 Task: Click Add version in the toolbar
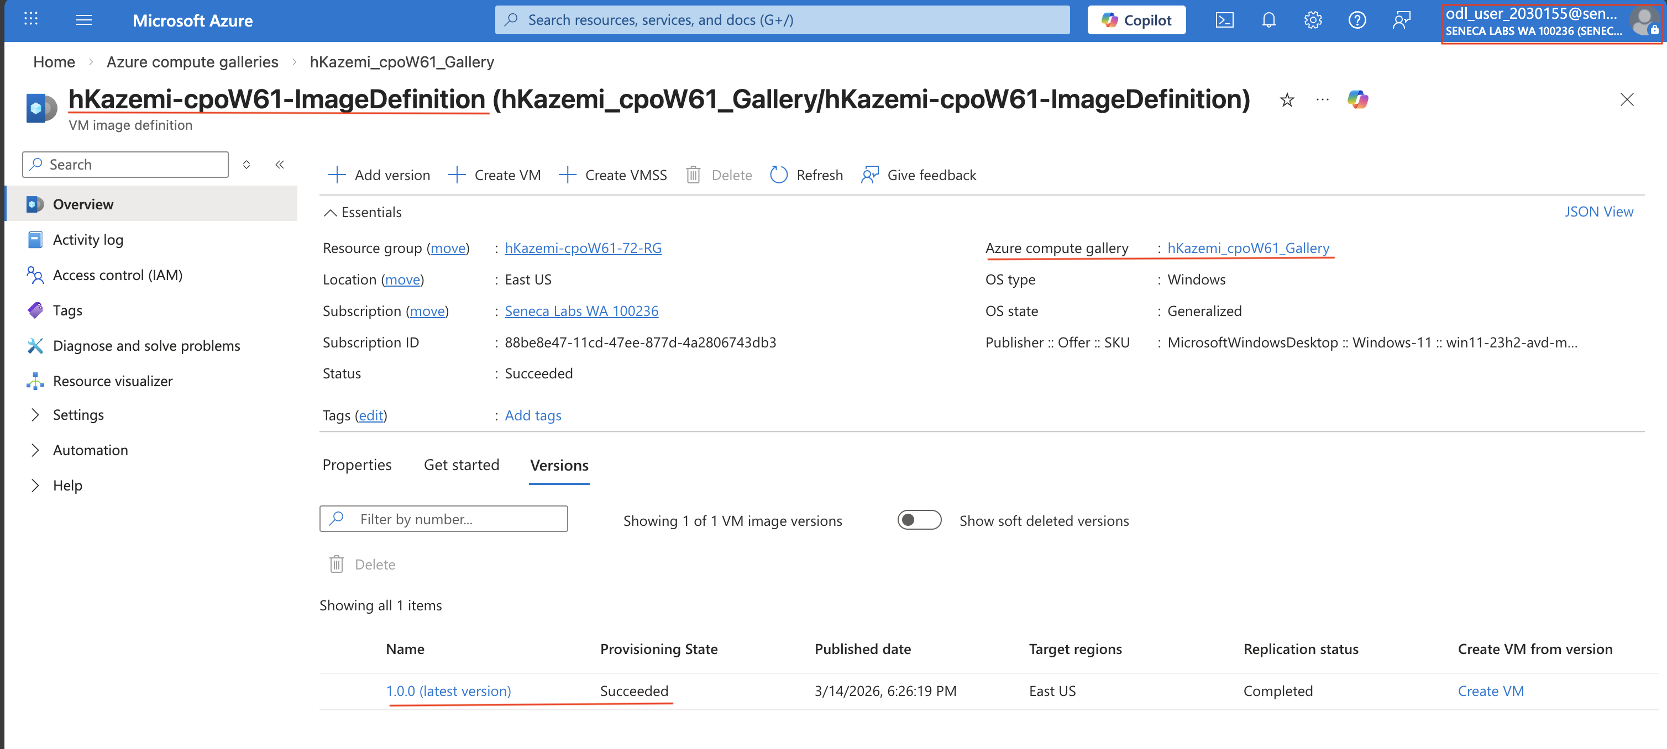(x=379, y=175)
